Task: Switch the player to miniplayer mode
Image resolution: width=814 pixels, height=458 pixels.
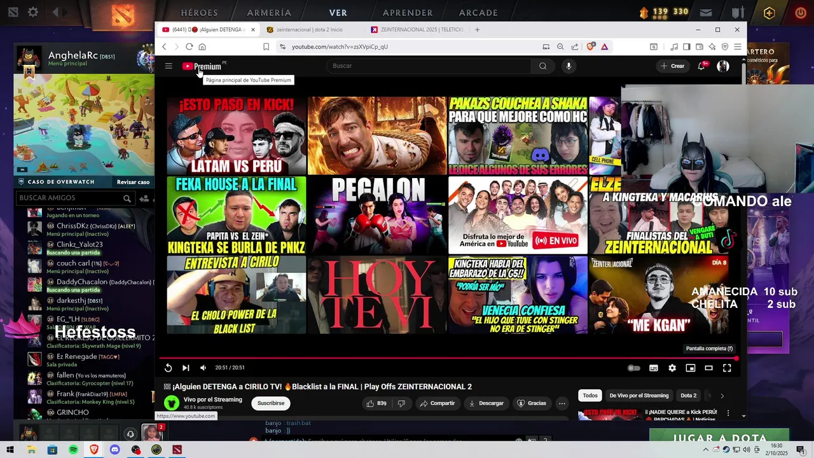Action: [690, 368]
